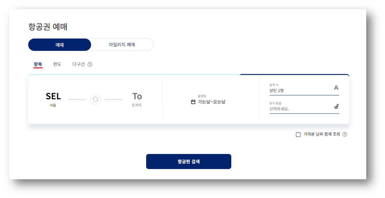Click the help icon after 가까운 날짜 함께 조회

345,134
